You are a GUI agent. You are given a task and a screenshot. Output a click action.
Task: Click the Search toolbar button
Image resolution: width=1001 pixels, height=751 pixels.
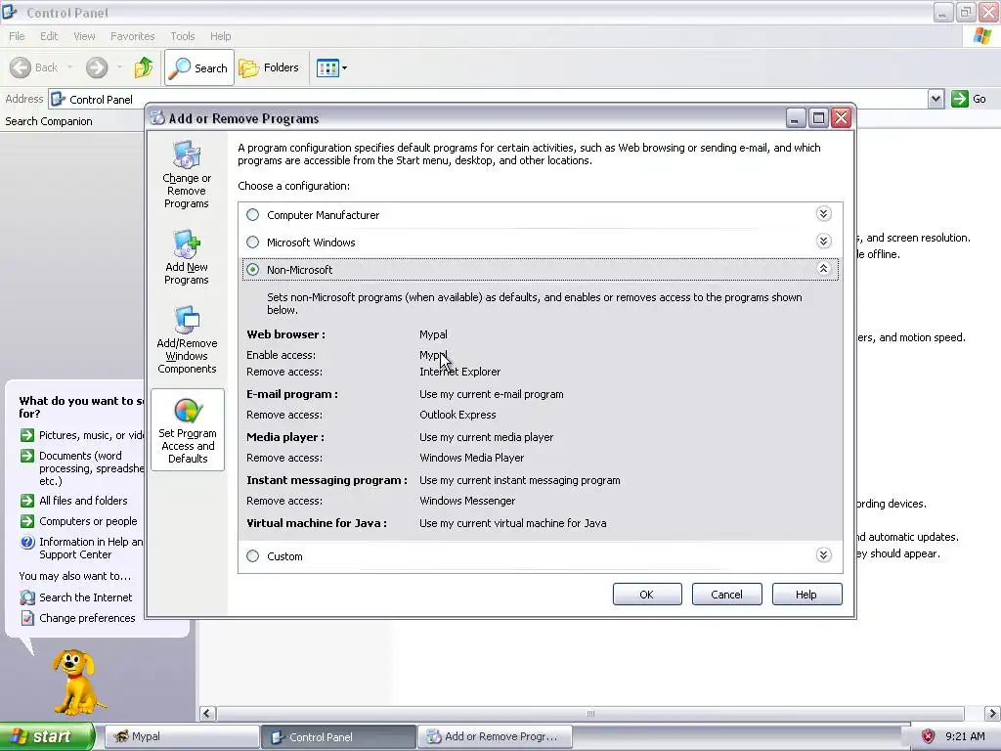click(199, 67)
